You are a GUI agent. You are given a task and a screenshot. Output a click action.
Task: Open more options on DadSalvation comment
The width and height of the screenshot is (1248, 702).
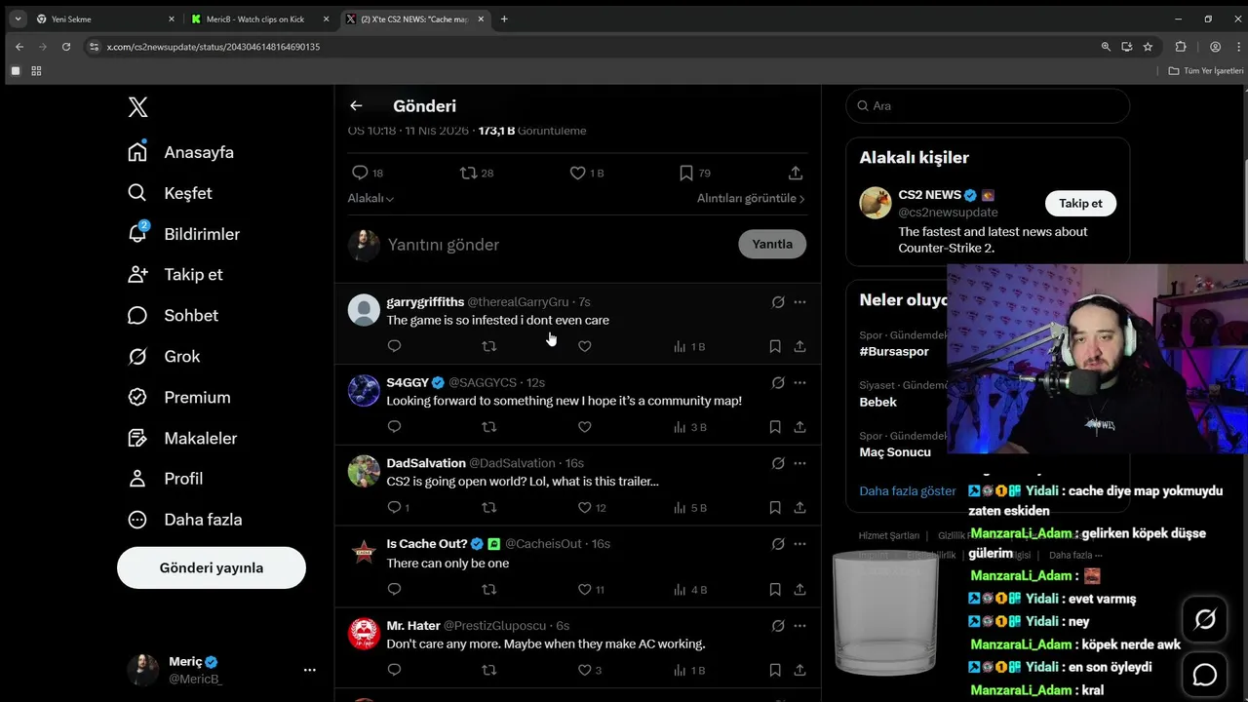coord(799,463)
